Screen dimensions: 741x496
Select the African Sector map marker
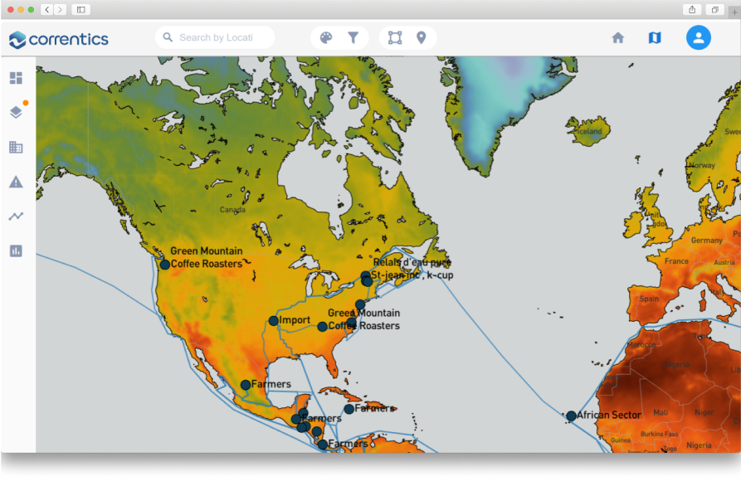571,416
